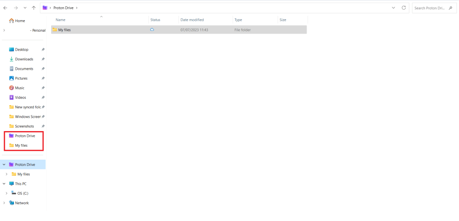Select This PC in navigation tree

pyautogui.click(x=18, y=184)
